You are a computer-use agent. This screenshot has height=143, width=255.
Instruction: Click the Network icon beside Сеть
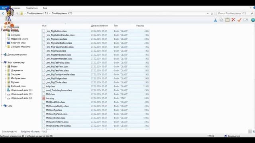5,106
